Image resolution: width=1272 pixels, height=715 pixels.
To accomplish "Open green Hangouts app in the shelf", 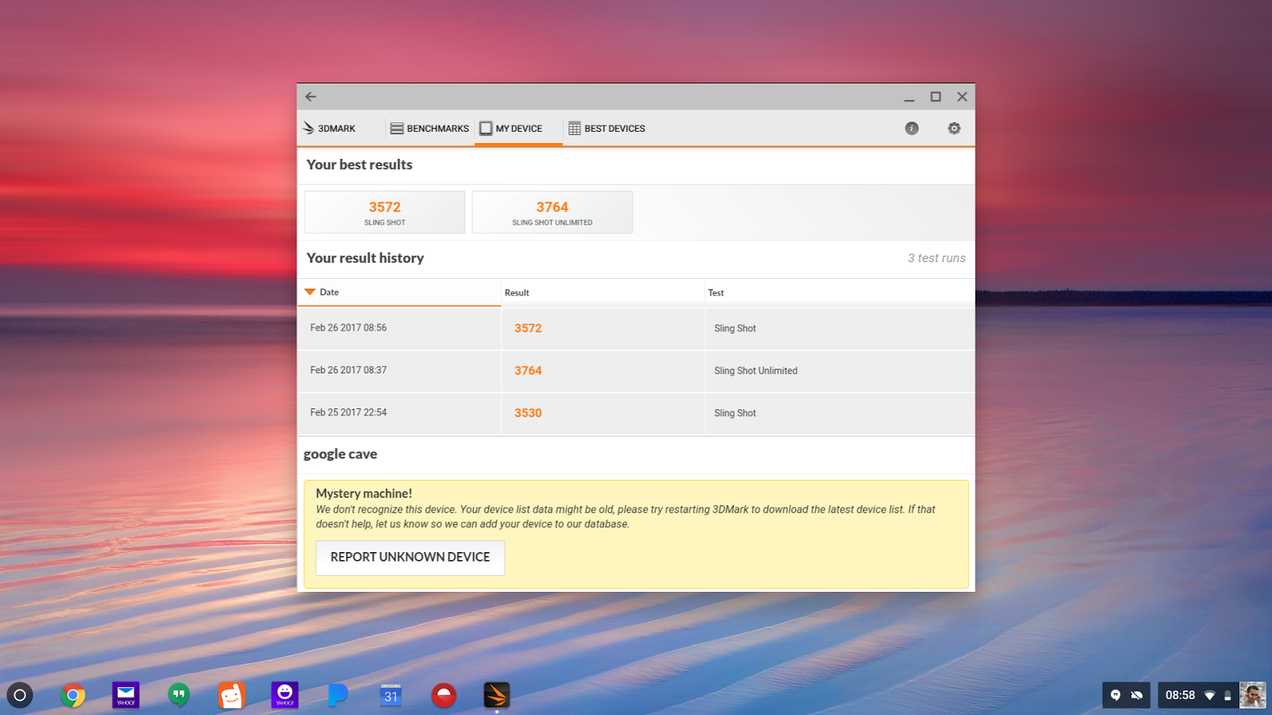I will tap(179, 695).
